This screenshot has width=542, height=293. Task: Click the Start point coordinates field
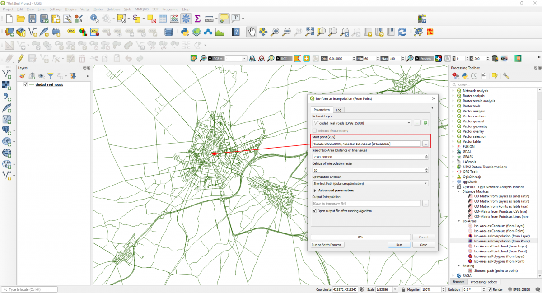point(366,144)
